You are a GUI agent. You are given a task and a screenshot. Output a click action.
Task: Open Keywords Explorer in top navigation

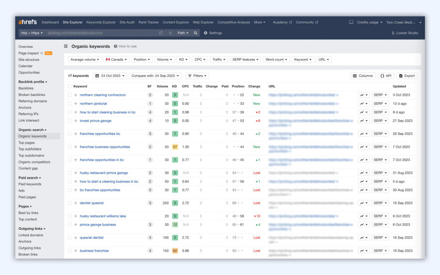(x=101, y=22)
